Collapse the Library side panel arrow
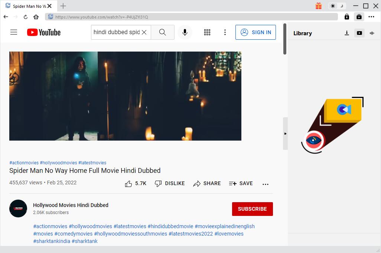The width and height of the screenshot is (381, 253). [285, 134]
